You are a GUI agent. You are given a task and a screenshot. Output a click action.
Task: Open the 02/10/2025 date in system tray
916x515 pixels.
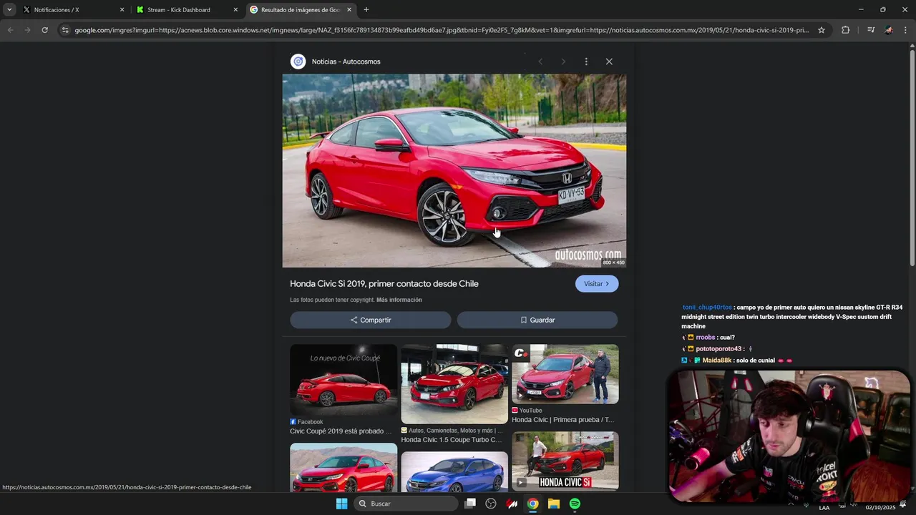pyautogui.click(x=880, y=508)
